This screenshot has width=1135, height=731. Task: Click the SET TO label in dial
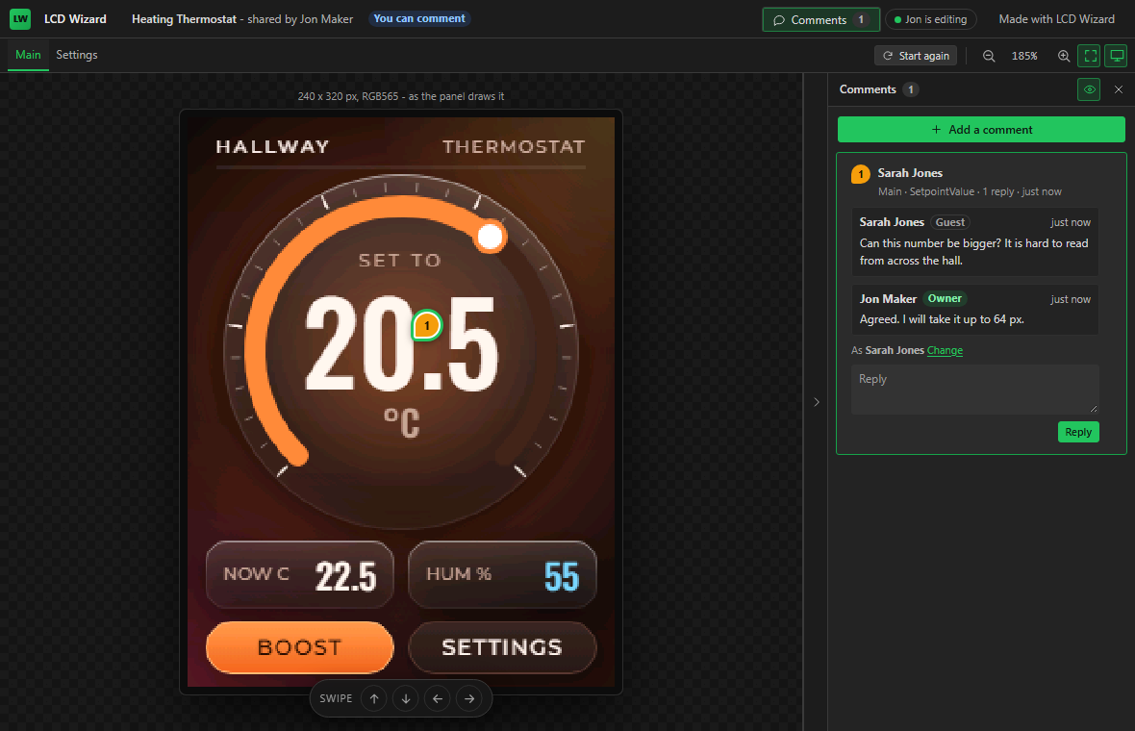(399, 260)
